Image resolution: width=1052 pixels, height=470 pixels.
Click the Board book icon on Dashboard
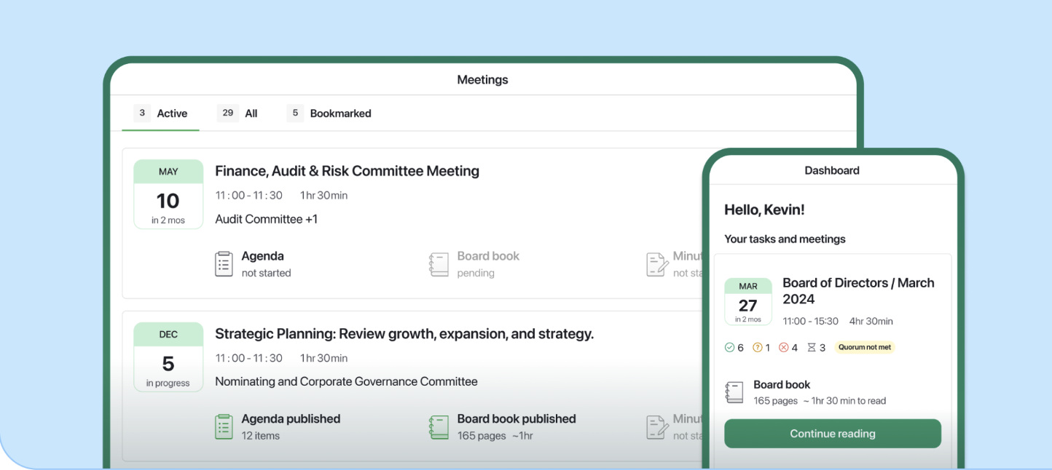(x=734, y=392)
